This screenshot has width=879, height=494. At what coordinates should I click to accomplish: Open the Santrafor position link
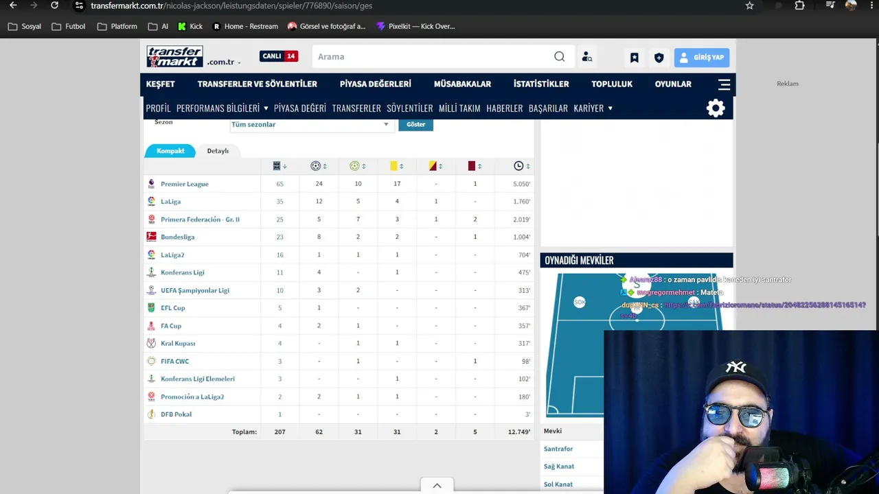558,449
